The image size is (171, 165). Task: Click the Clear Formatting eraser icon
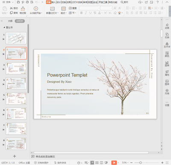tap(115, 13)
